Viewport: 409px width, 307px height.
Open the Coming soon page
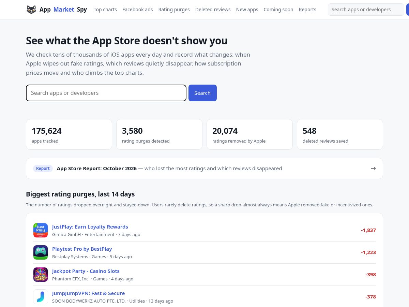point(278,10)
